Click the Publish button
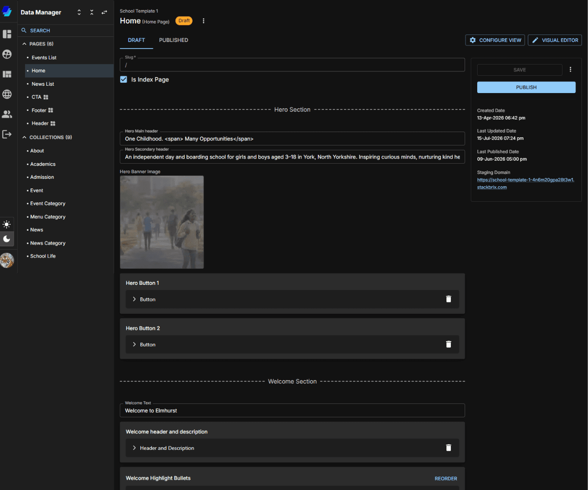588x490 pixels. [x=526, y=87]
